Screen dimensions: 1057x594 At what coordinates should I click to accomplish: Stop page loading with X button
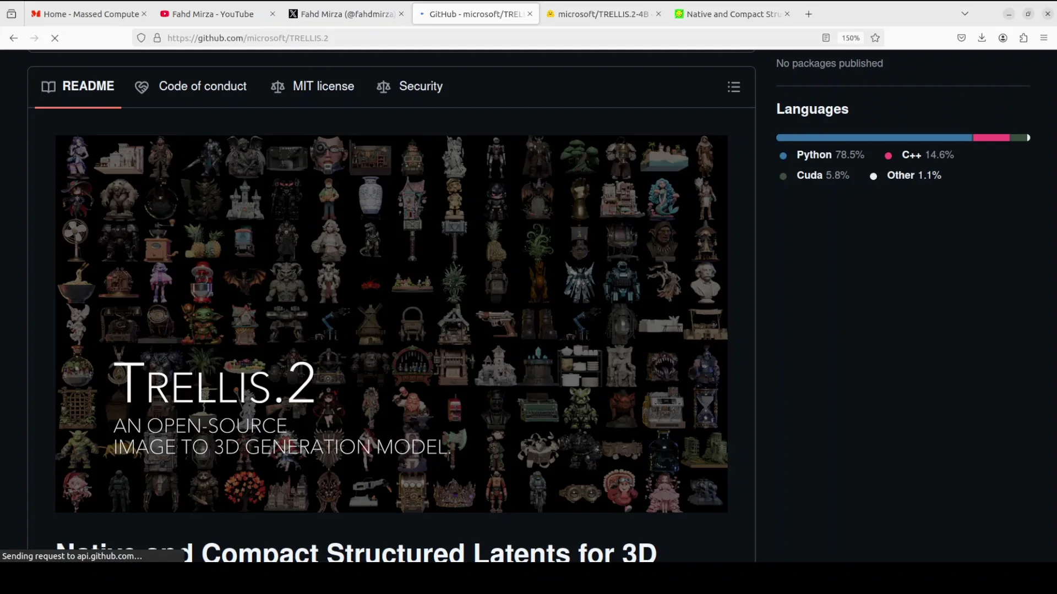click(55, 38)
